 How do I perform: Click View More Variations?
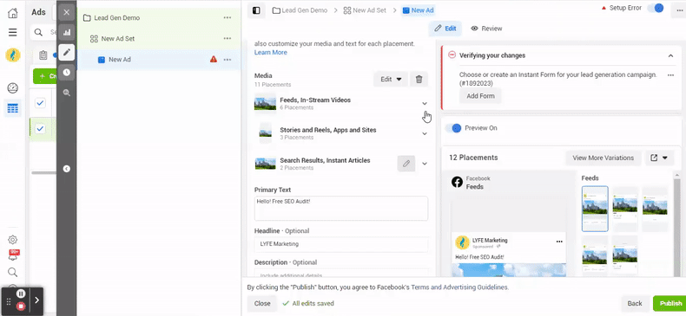[604, 158]
